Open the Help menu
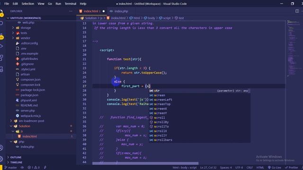This screenshot has height=170, width=303. (x=83, y=4)
